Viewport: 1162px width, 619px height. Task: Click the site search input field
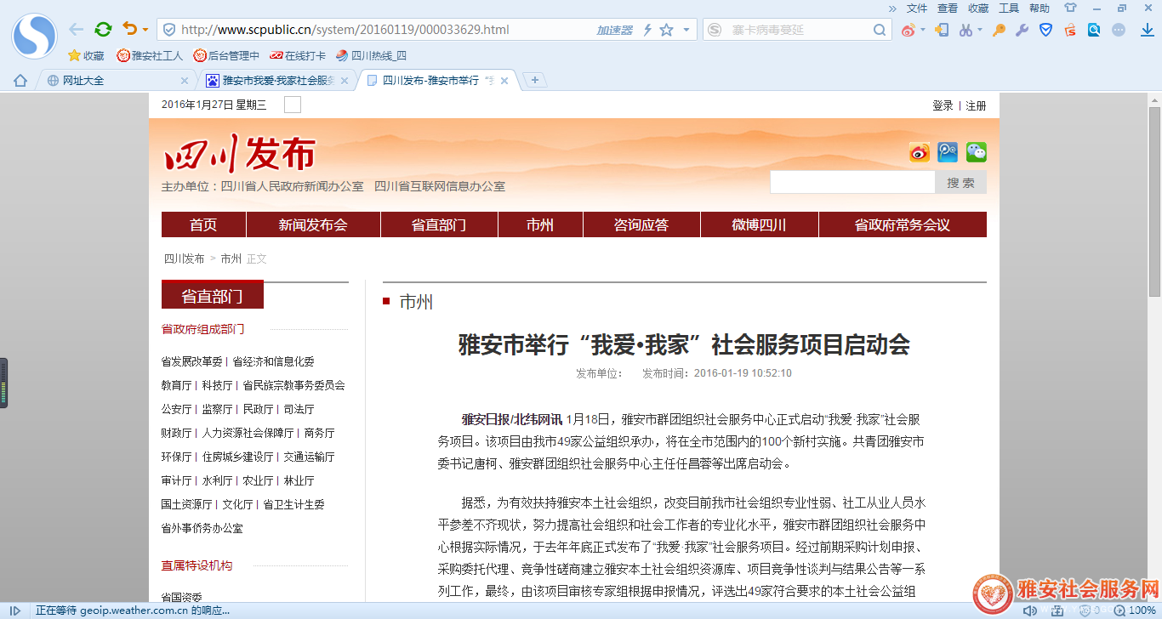click(x=852, y=182)
